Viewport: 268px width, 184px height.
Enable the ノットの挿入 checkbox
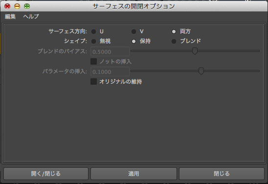point(94,61)
